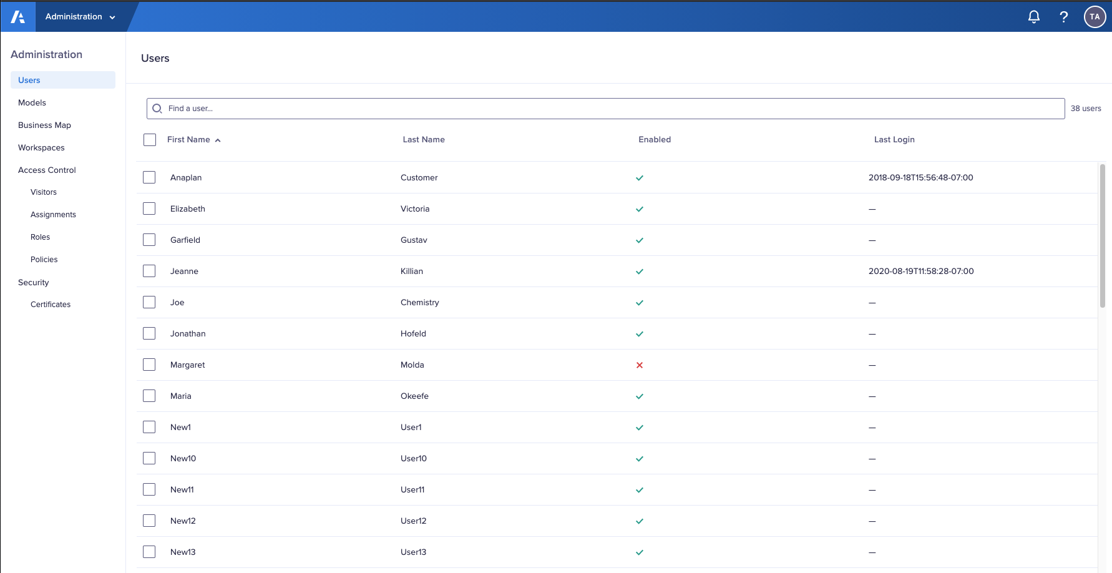Check the Jonathan Hofeld checkbox
This screenshot has height=573, width=1112.
click(149, 333)
